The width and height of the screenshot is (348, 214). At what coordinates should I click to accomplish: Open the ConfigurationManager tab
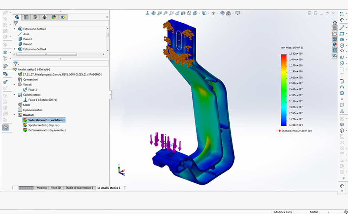[x=35, y=17]
